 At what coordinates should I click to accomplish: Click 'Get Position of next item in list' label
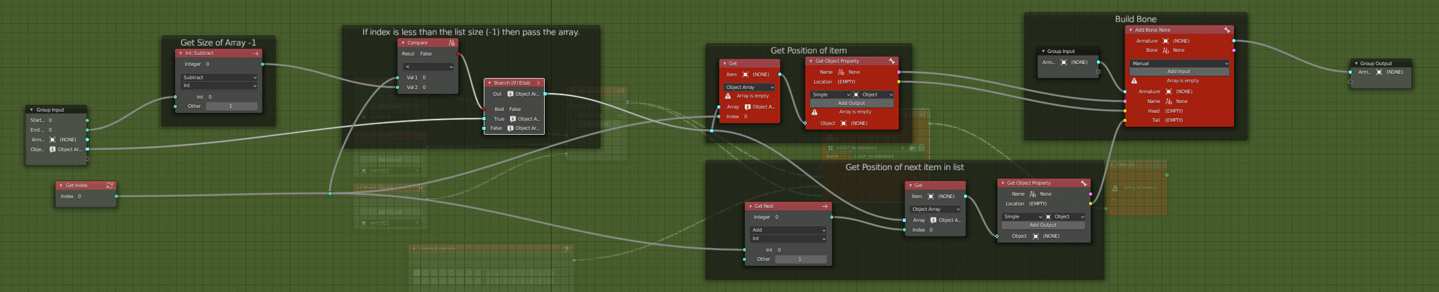pyautogui.click(x=905, y=167)
